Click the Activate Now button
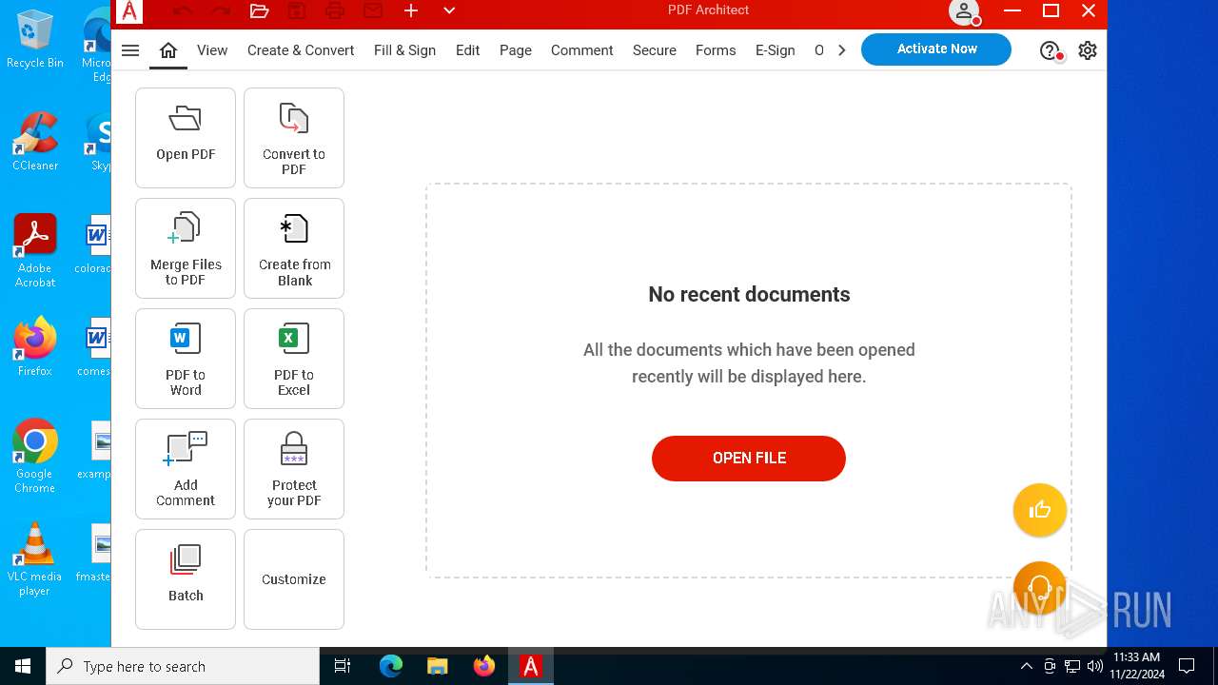 coord(936,49)
